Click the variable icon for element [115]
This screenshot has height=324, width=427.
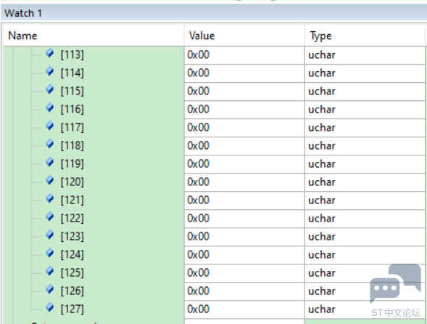50,89
